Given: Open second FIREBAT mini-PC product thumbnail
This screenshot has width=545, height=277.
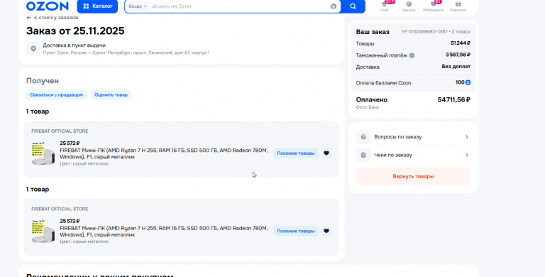Looking at the screenshot, I should point(43,232).
